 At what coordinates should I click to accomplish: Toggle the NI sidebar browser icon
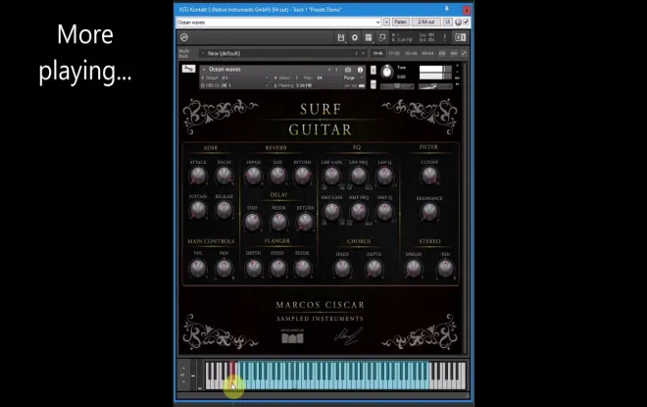click(460, 37)
